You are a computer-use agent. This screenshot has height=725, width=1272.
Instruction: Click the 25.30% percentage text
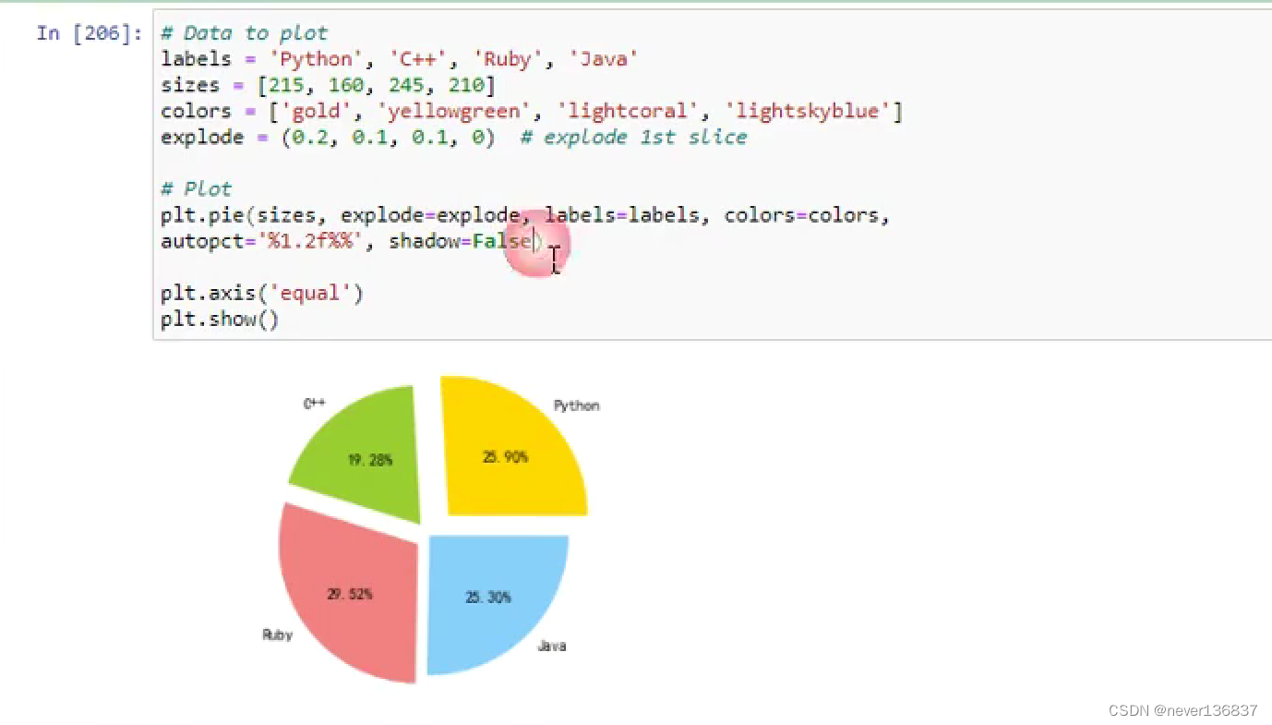coord(488,598)
